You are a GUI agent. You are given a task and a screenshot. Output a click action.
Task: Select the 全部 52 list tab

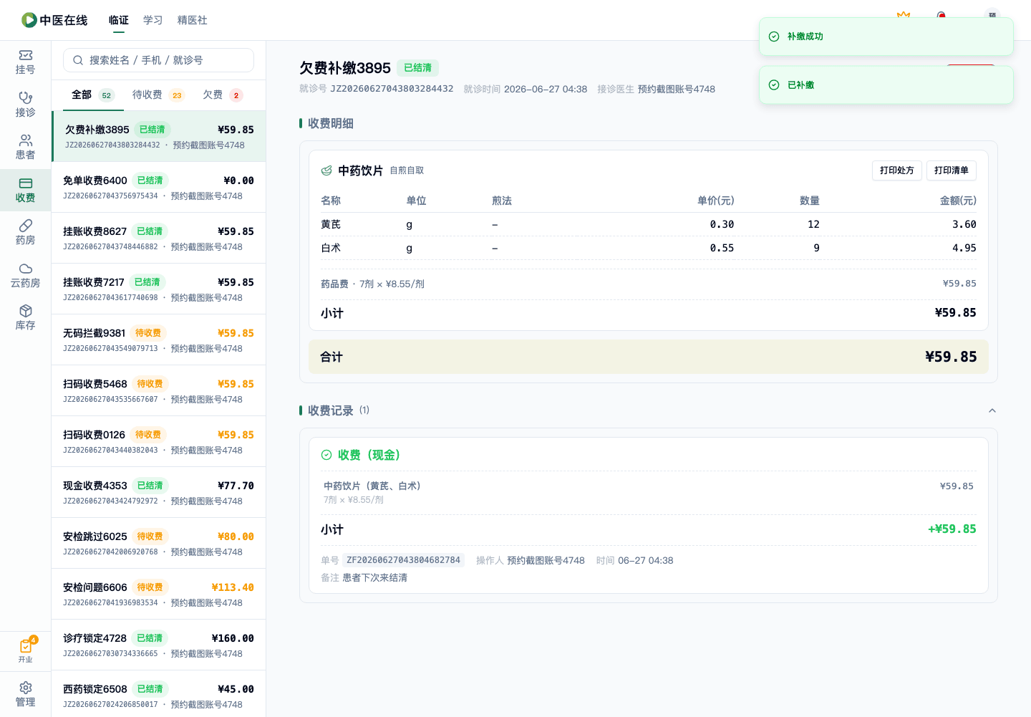click(93, 95)
